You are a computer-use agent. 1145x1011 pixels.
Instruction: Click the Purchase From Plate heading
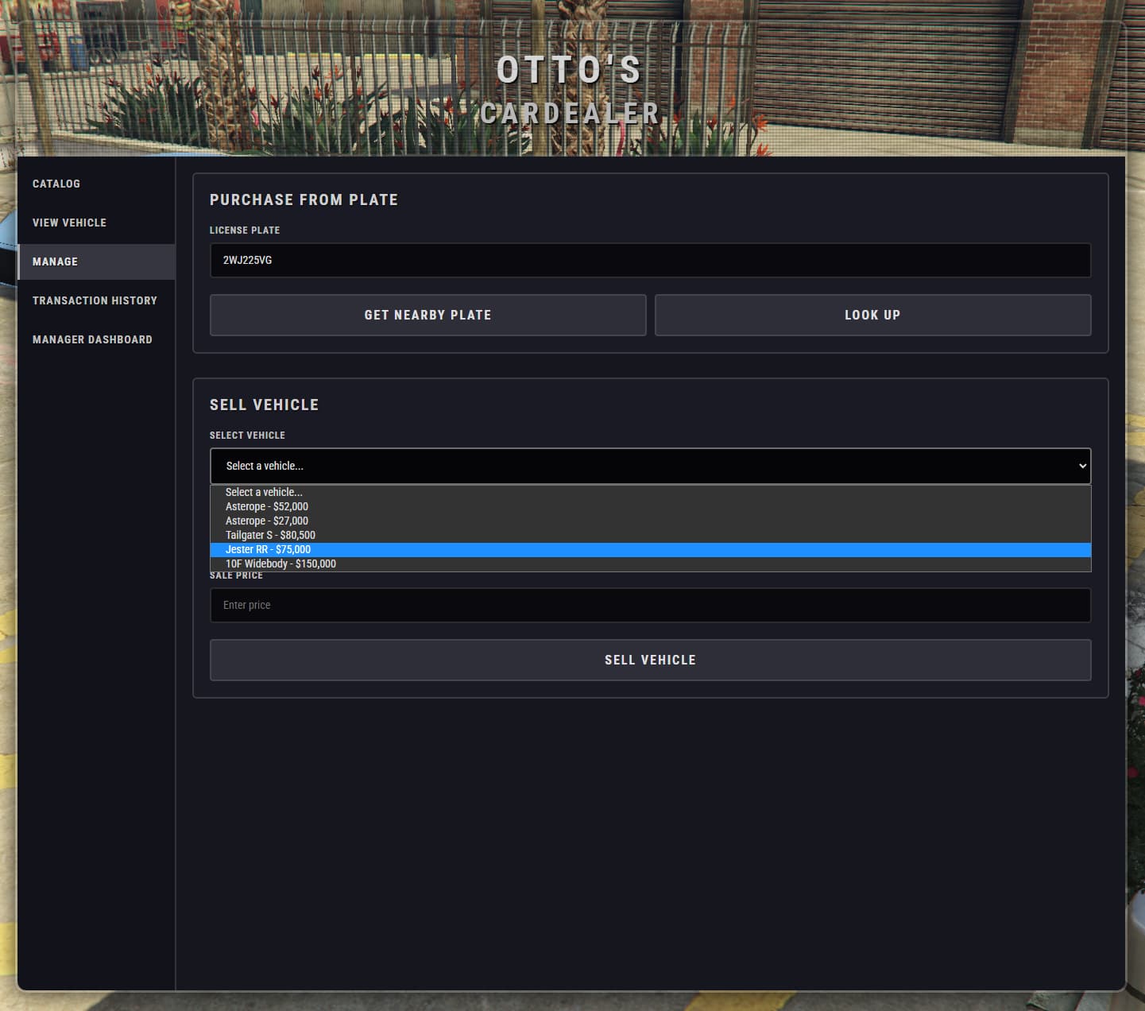[304, 200]
